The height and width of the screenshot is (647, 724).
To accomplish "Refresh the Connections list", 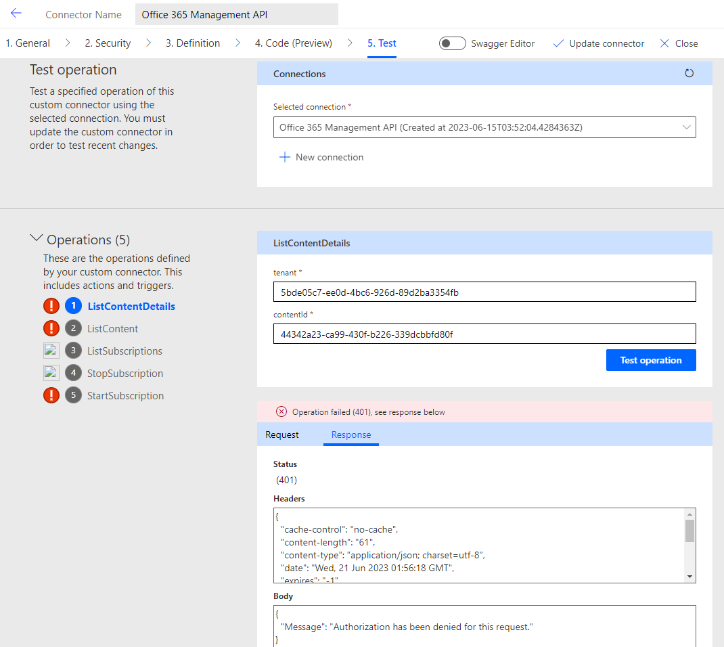I will (x=689, y=72).
